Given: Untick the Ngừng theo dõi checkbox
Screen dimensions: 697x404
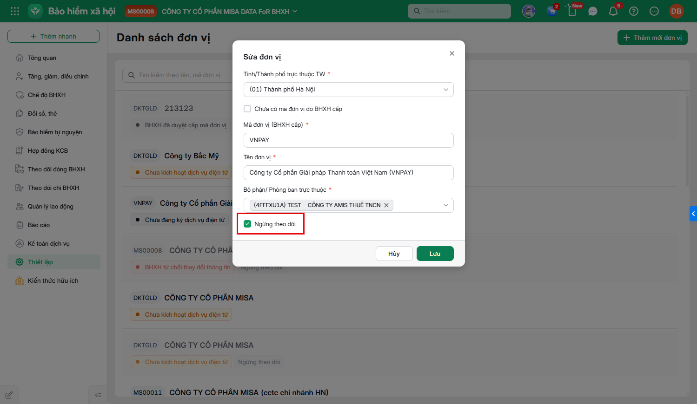Looking at the screenshot, I should 247,224.
